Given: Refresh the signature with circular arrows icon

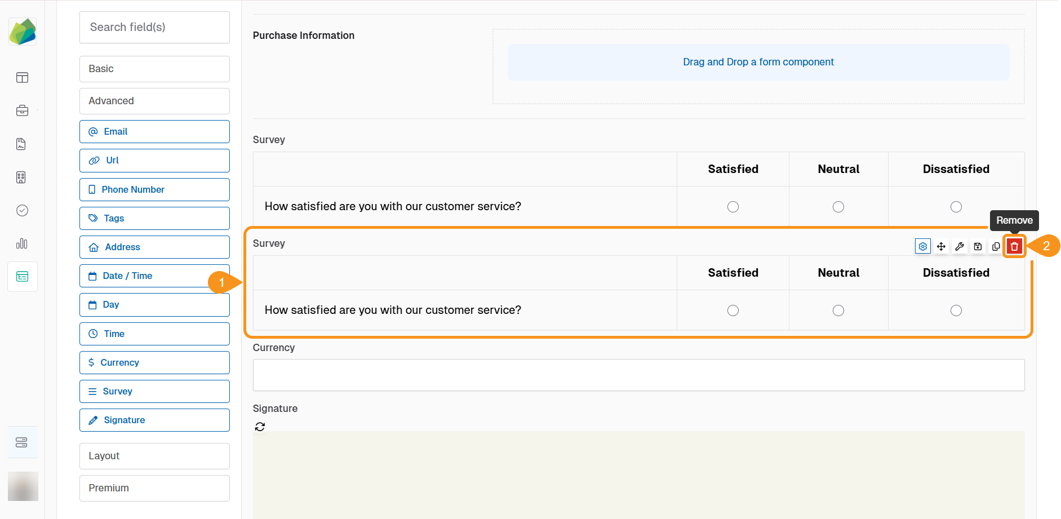Looking at the screenshot, I should [x=260, y=427].
